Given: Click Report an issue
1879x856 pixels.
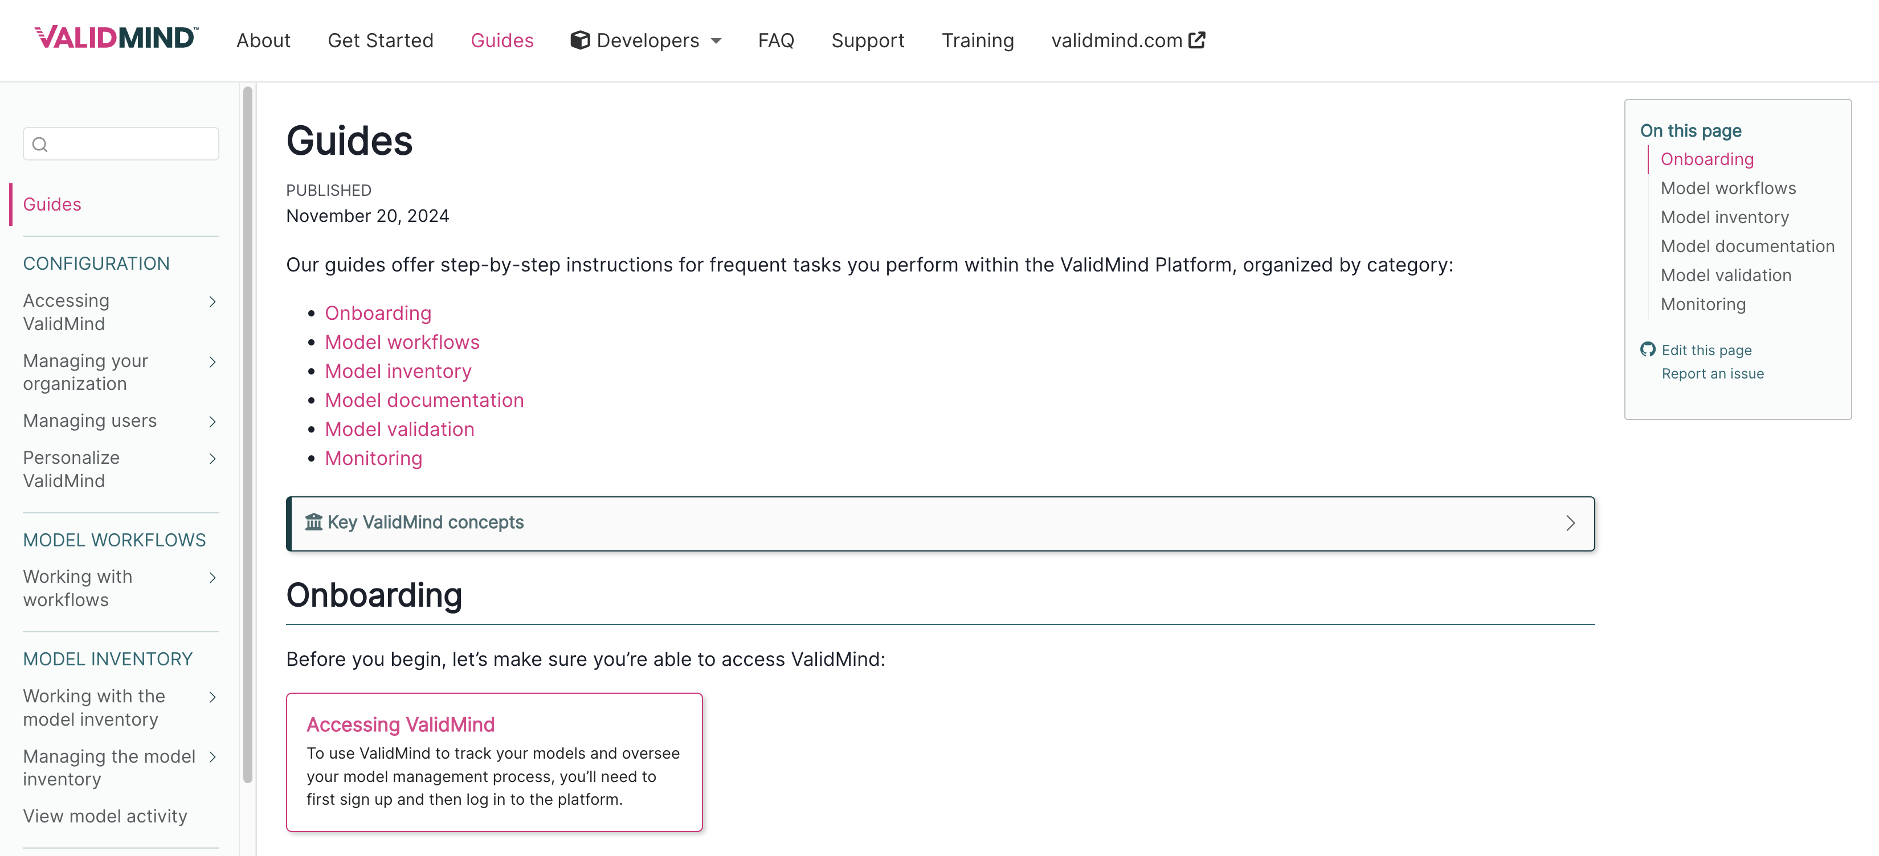Looking at the screenshot, I should (x=1713, y=373).
